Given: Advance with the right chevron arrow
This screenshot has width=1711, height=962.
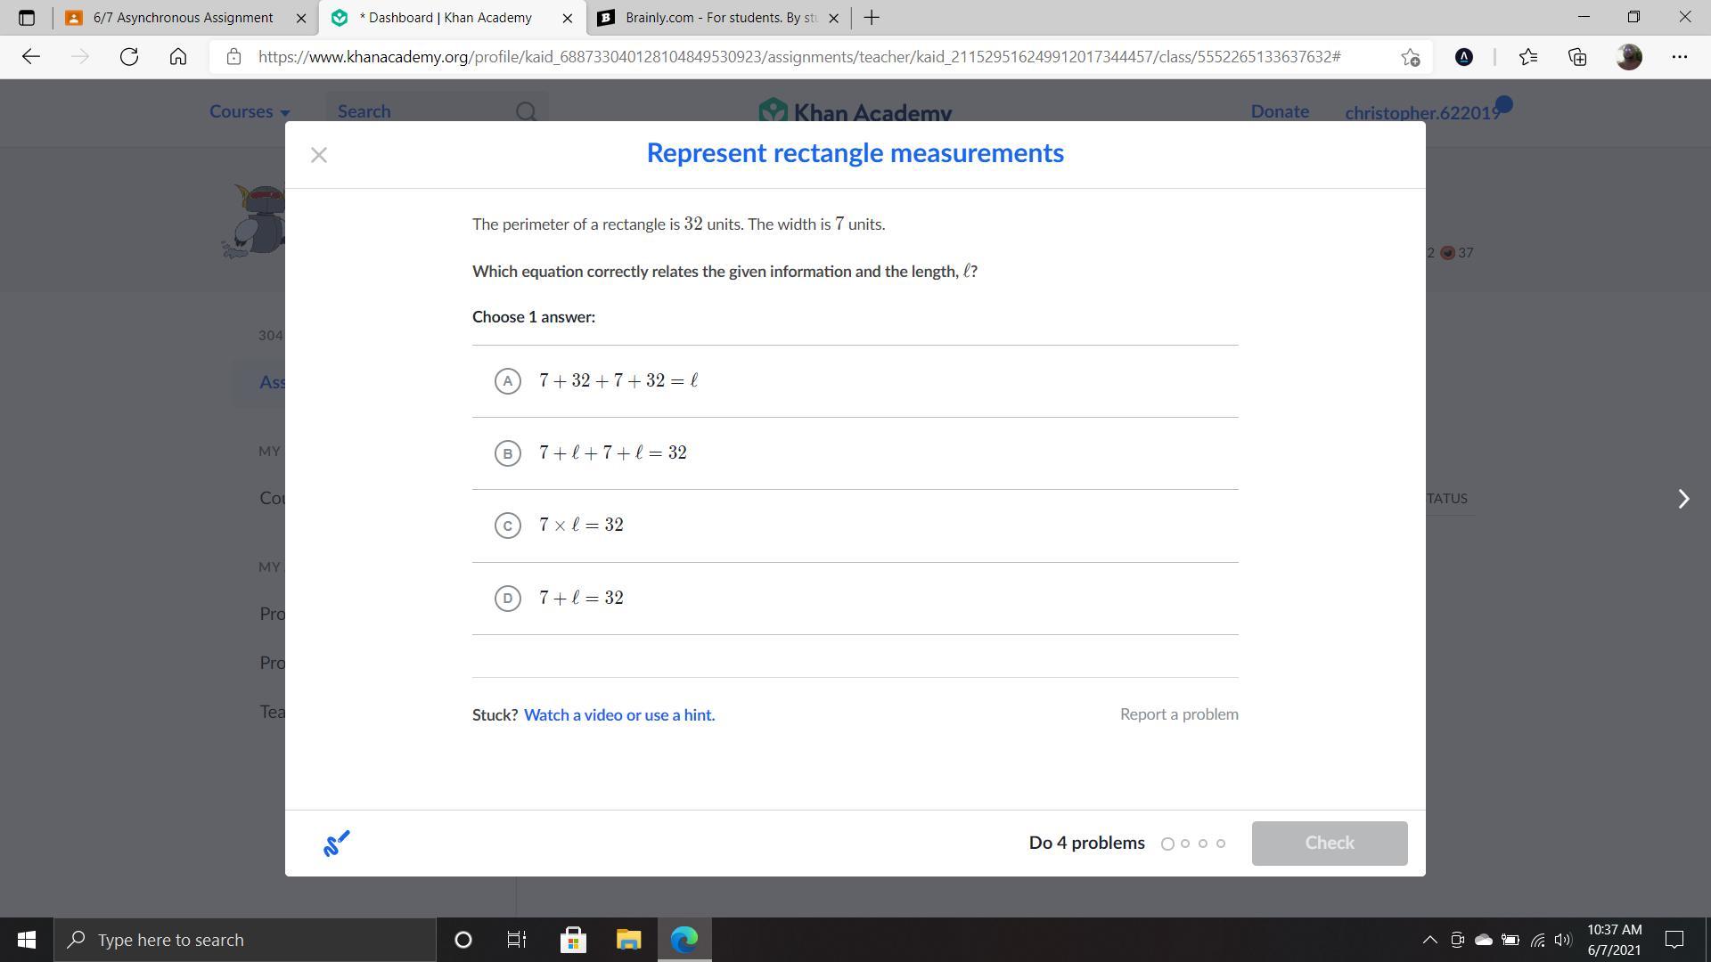Looking at the screenshot, I should click(1683, 499).
